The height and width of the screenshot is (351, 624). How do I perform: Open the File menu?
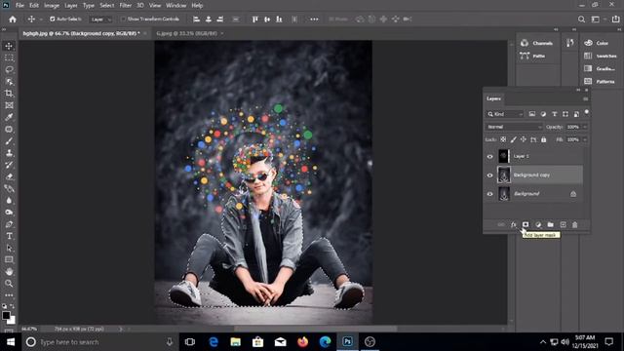pos(19,6)
